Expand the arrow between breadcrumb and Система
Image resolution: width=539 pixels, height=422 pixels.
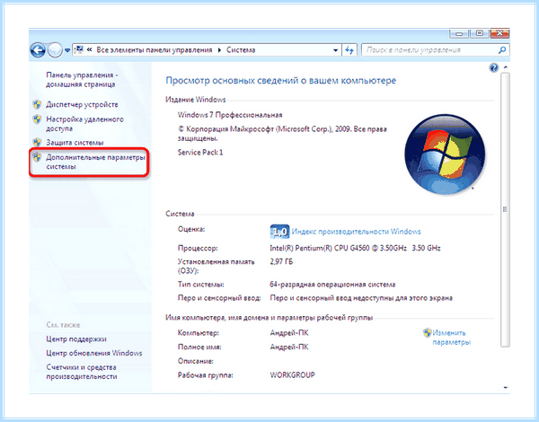pos(219,50)
